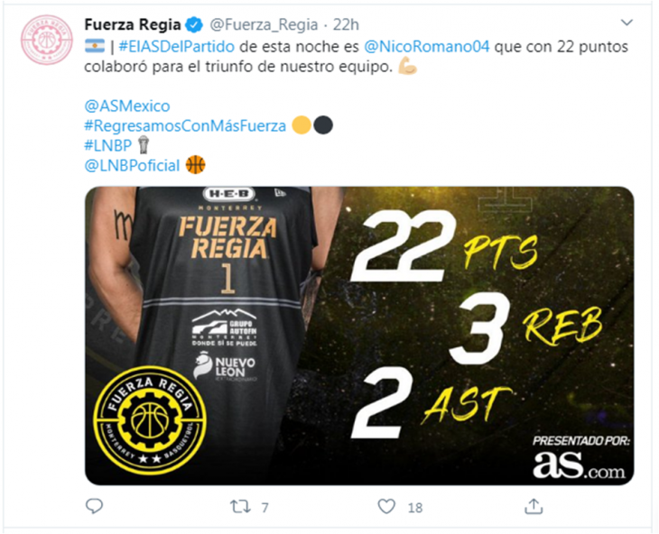
Task: Like the tweet with the heart icon
Action: pyautogui.click(x=386, y=506)
